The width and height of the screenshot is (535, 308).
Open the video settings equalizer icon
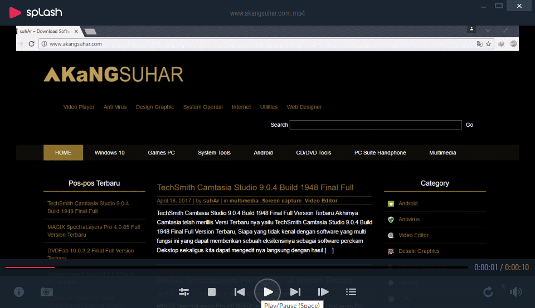(184, 292)
